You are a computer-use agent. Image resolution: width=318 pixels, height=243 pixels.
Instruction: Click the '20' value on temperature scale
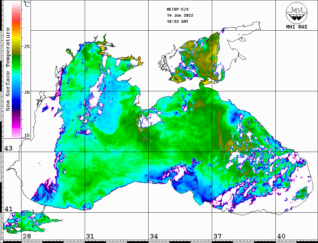pyautogui.click(x=27, y=92)
